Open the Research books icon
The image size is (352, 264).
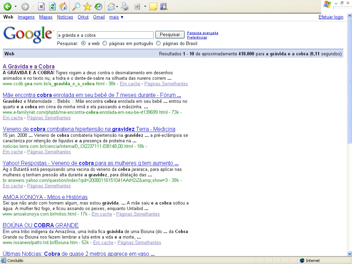pyautogui.click(x=164, y=7)
